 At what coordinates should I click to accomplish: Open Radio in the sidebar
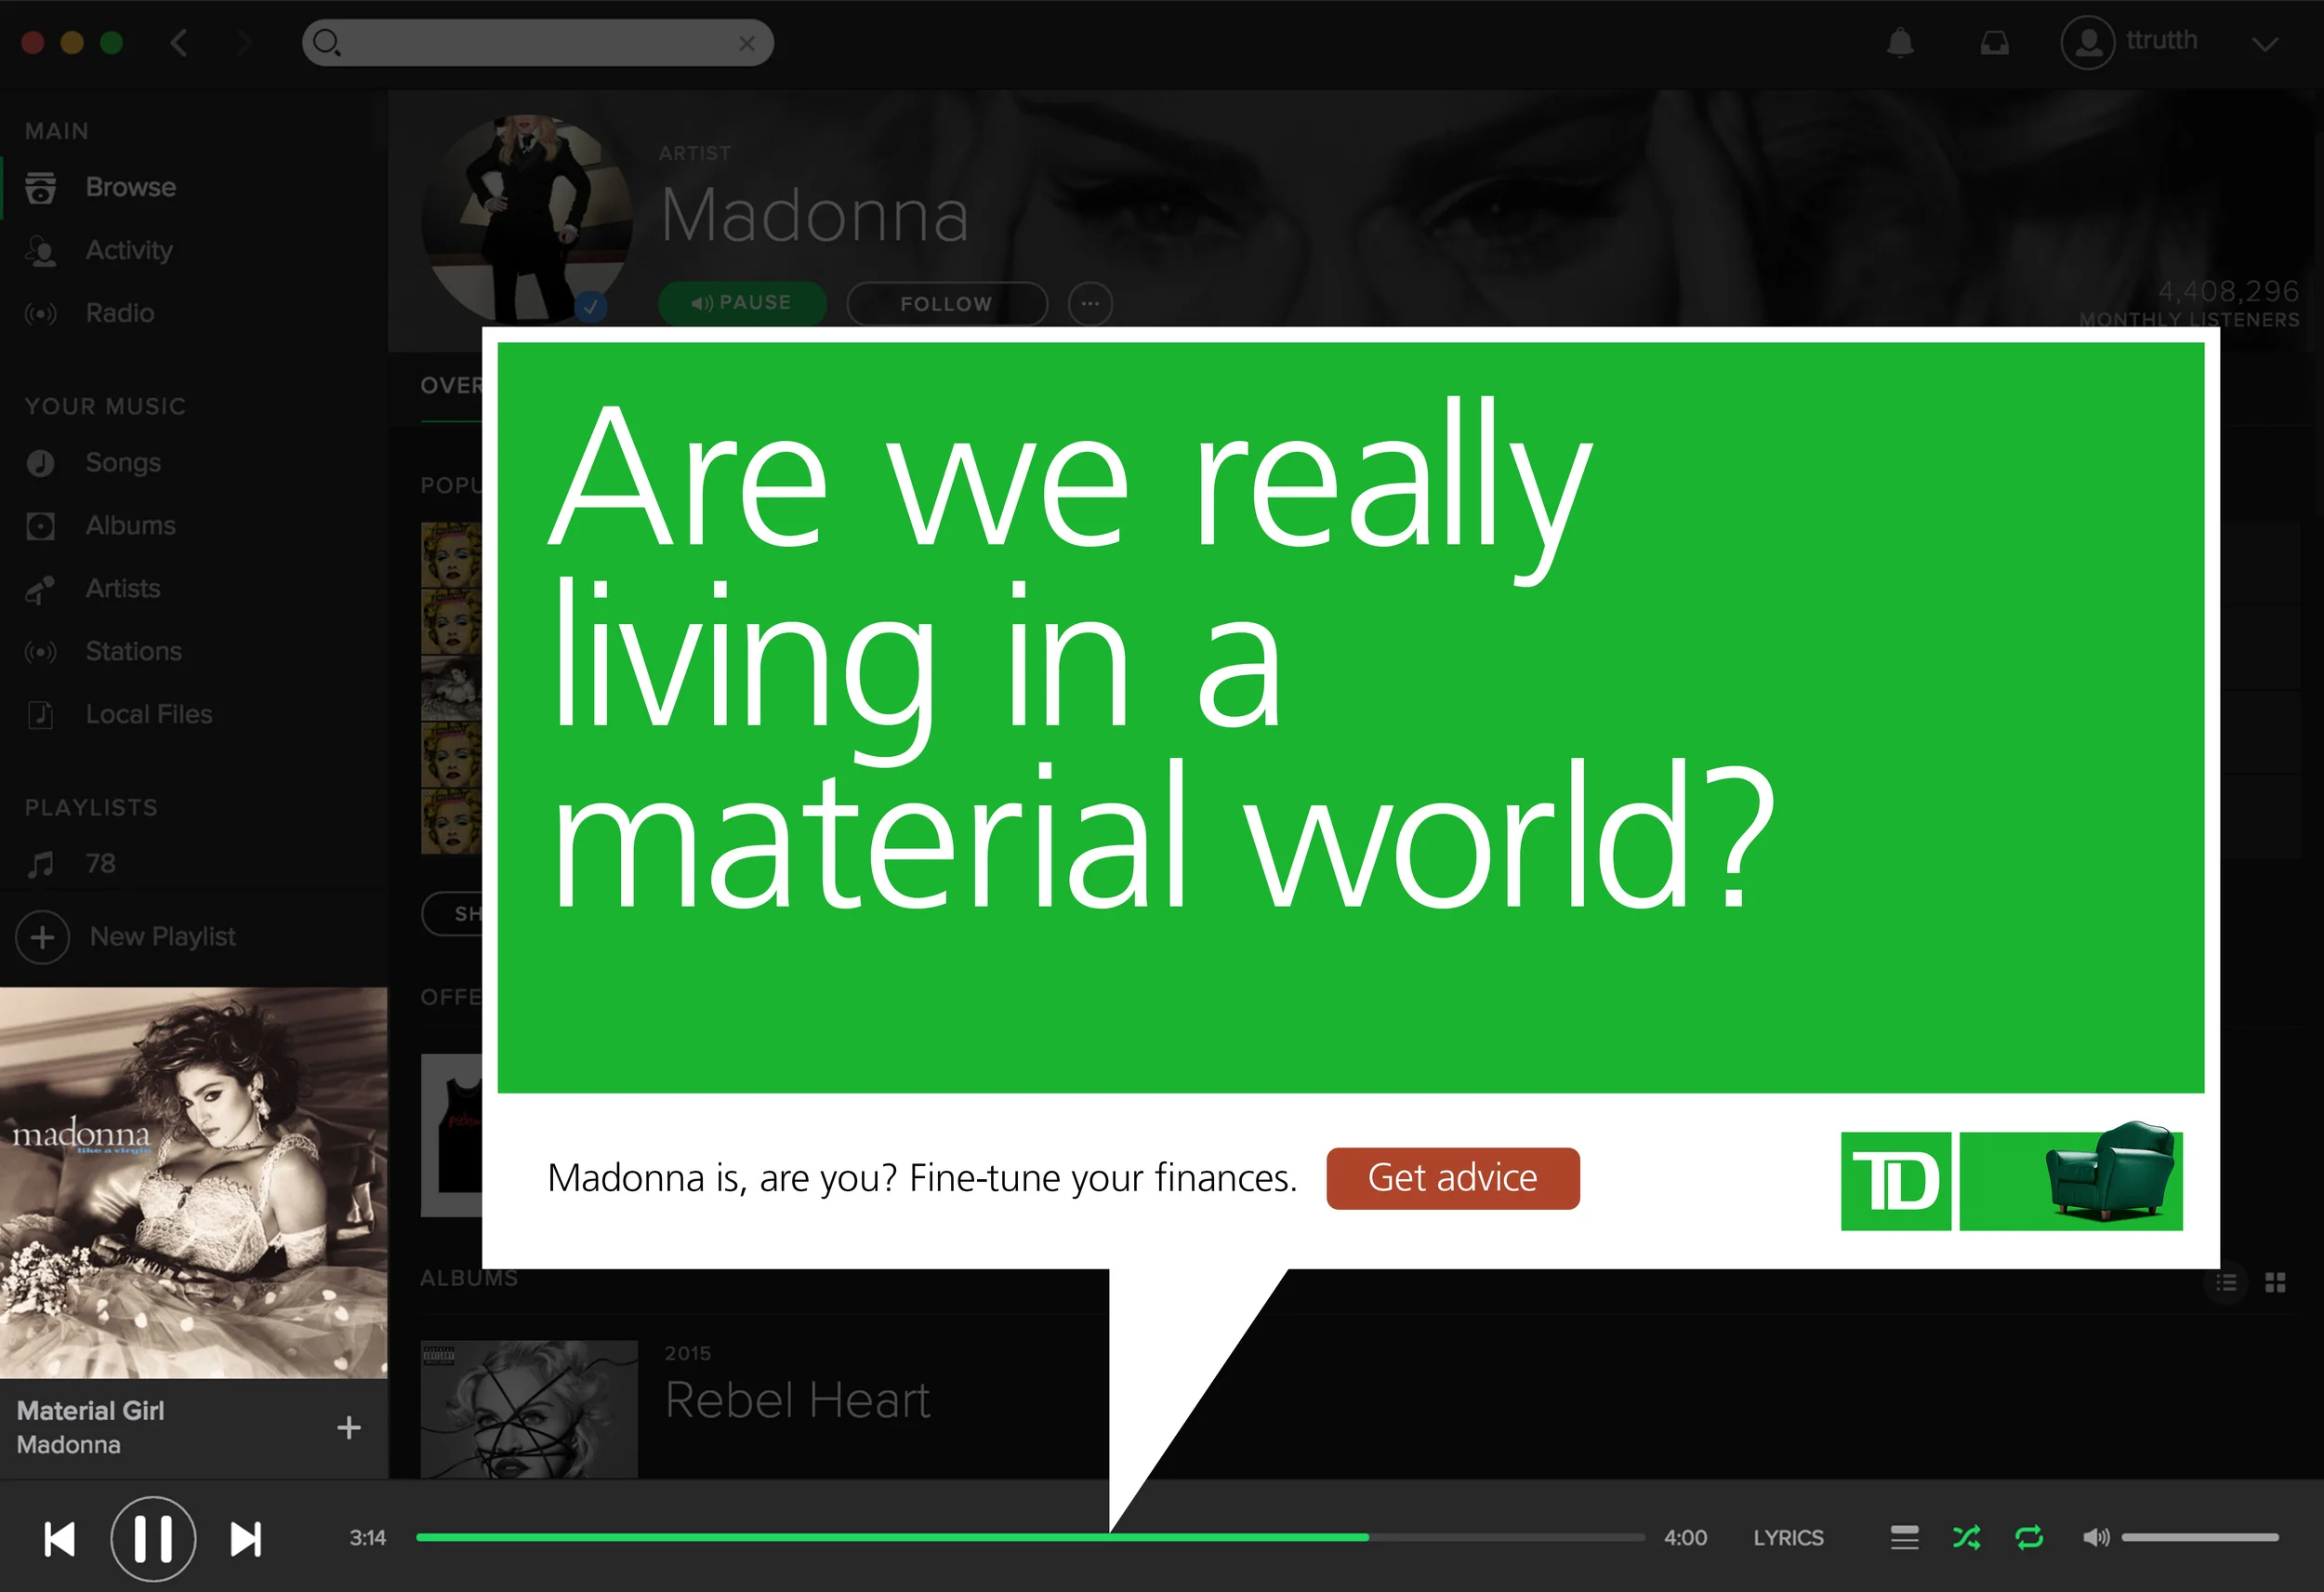coord(120,313)
